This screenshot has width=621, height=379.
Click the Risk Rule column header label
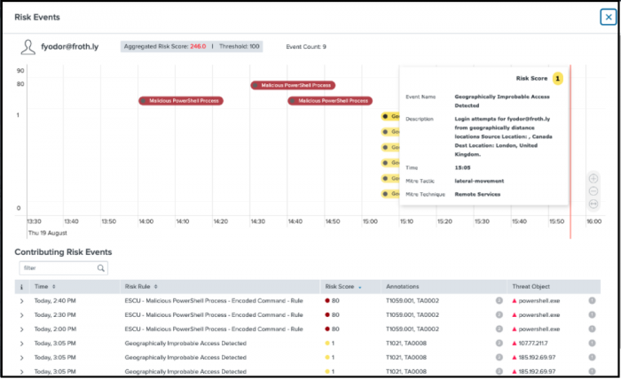(x=138, y=287)
